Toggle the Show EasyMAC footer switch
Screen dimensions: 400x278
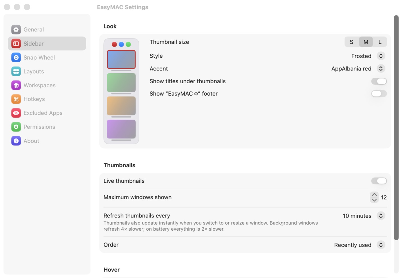coord(379,94)
